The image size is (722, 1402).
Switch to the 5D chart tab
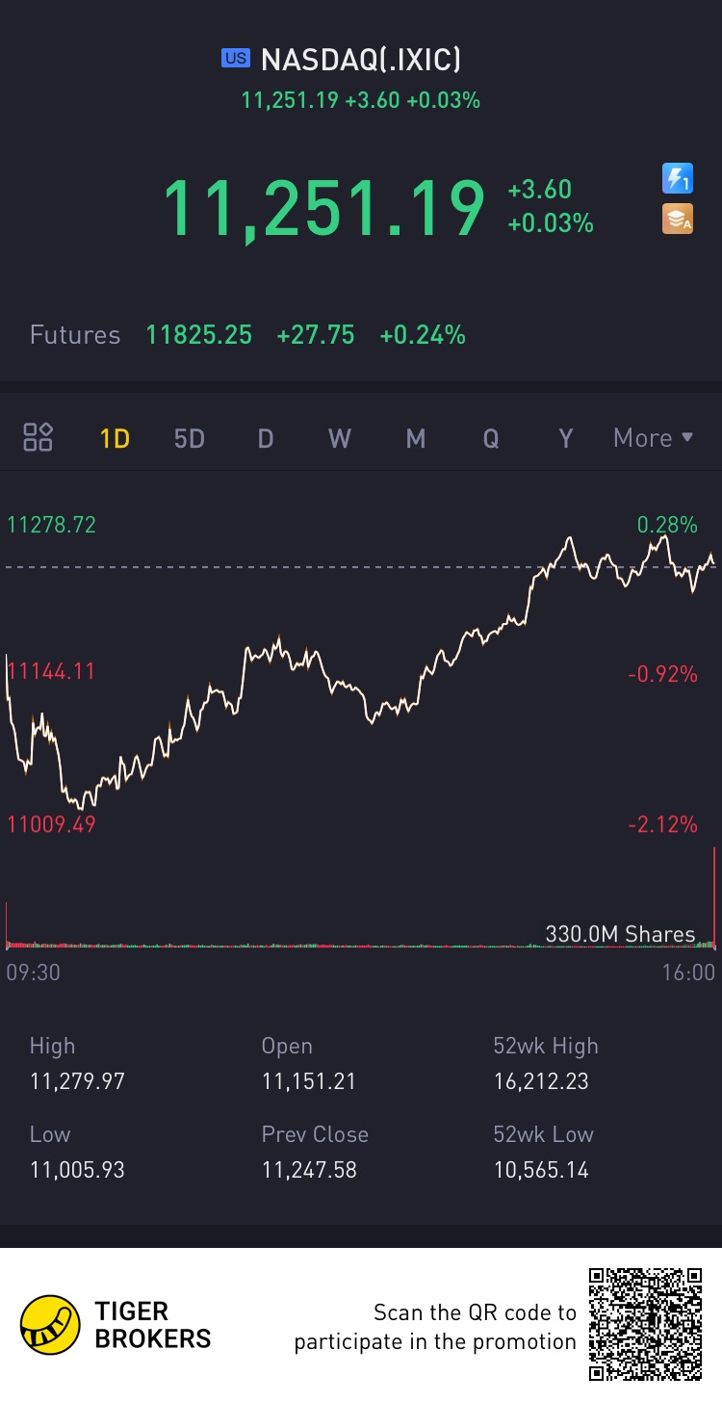pos(190,439)
